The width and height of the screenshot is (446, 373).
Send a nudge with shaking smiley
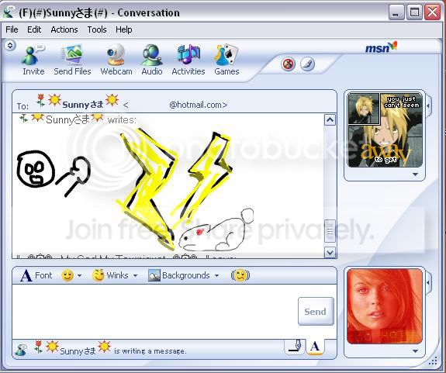pyautogui.click(x=240, y=275)
